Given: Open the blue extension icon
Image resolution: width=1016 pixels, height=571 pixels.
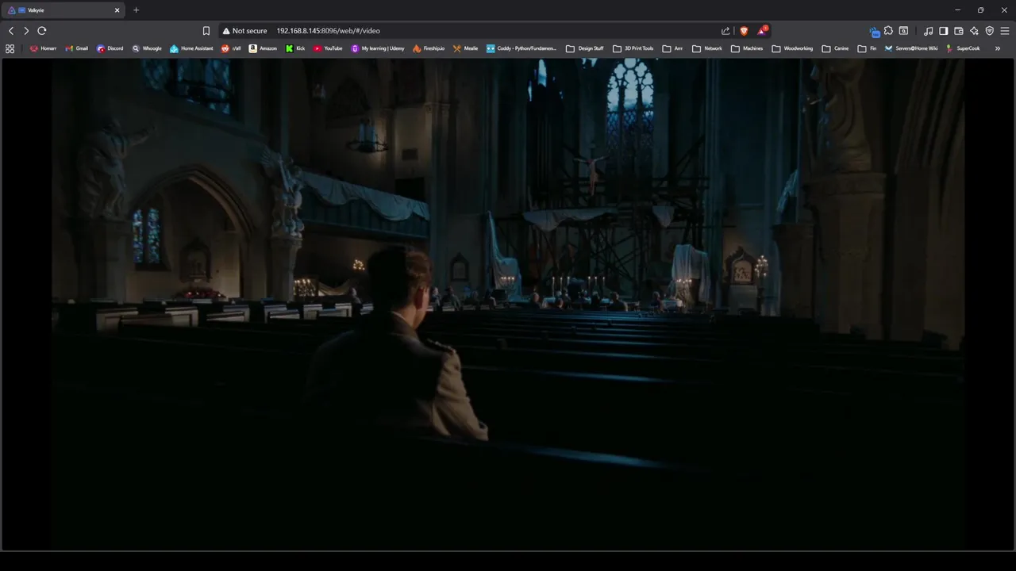Looking at the screenshot, I should (x=874, y=32).
